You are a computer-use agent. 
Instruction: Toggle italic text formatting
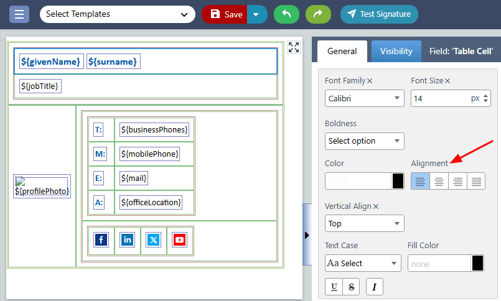(x=375, y=287)
